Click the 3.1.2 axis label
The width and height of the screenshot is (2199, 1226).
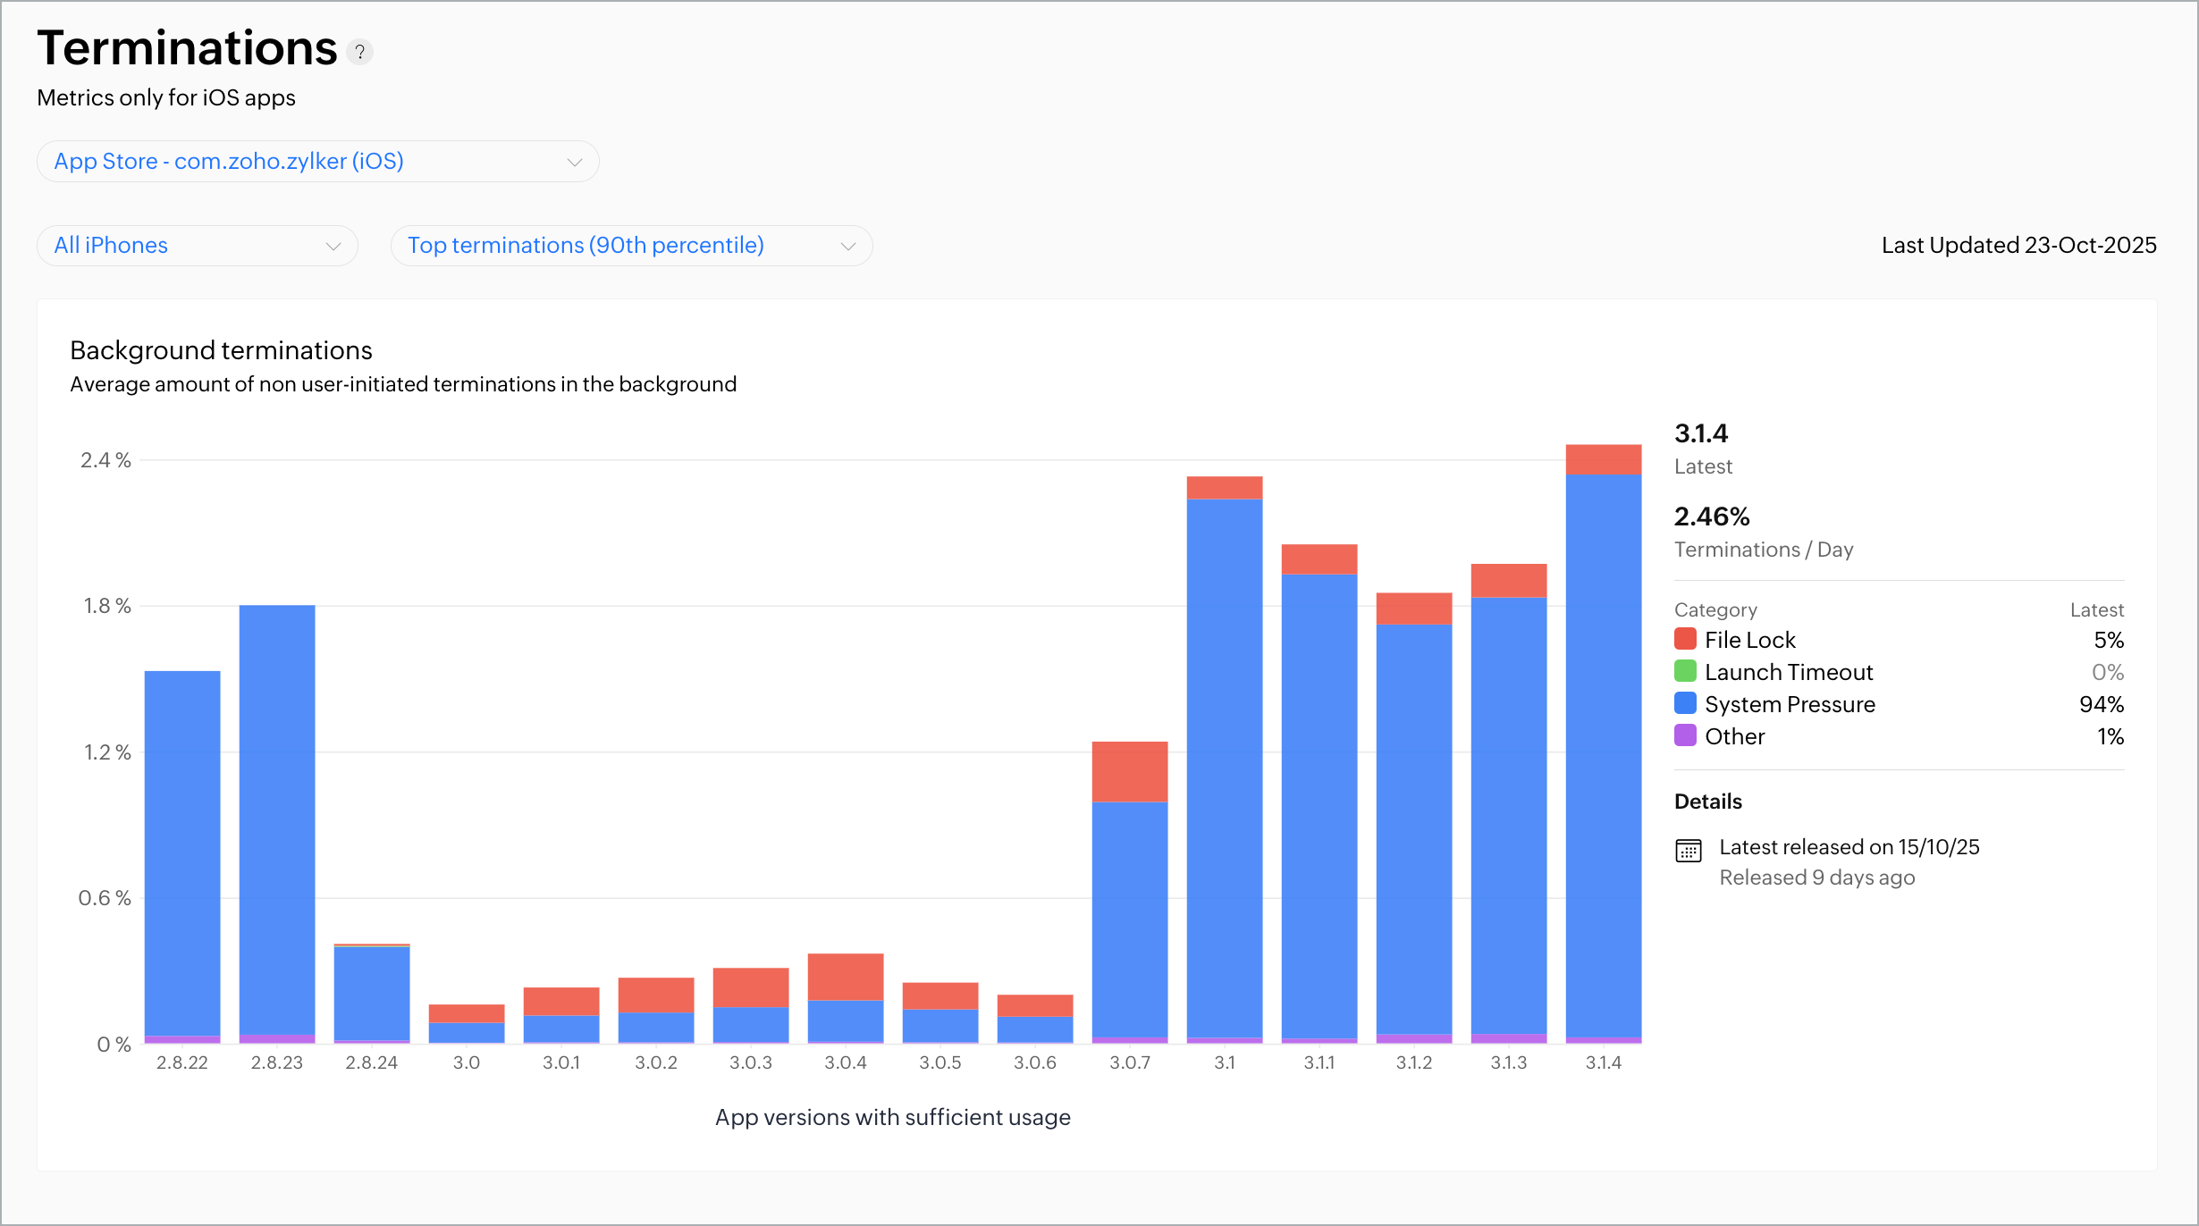click(x=1413, y=1062)
